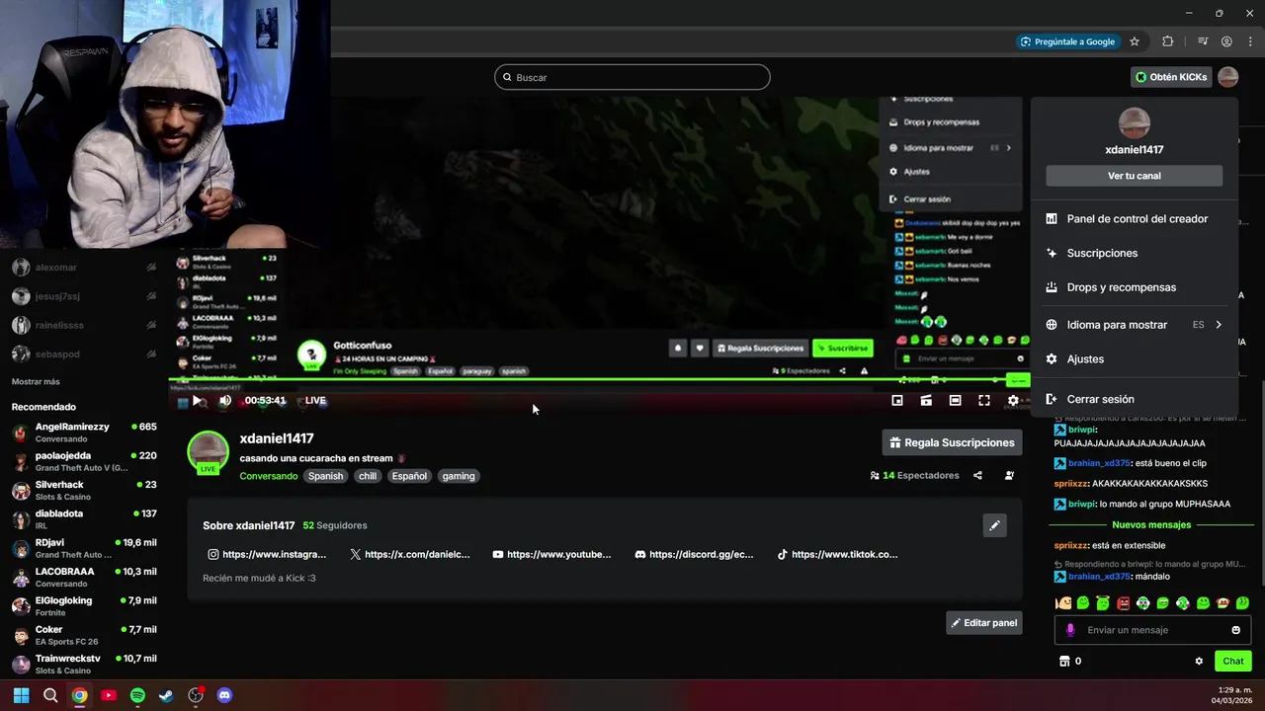Open AngelRamirezyy recommended channel

[x=84, y=433]
